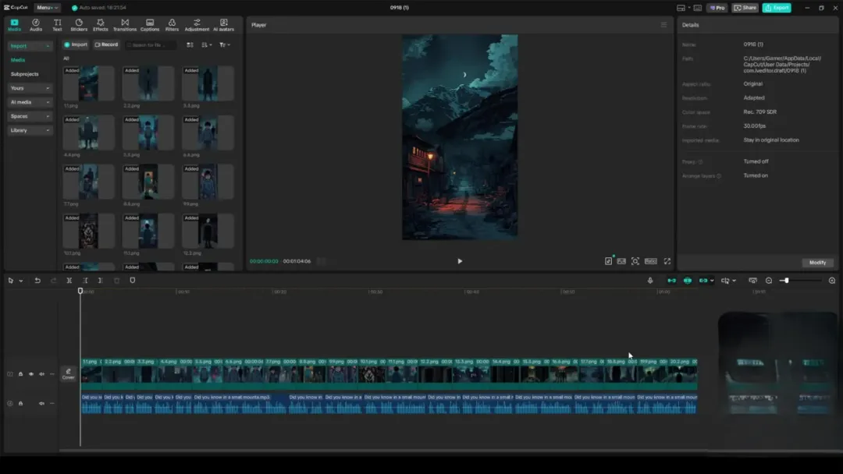
Task: Expand the AI media section in sidebar
Action: (30, 102)
